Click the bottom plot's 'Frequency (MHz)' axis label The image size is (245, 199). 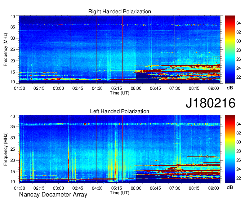pyautogui.click(x=5, y=149)
